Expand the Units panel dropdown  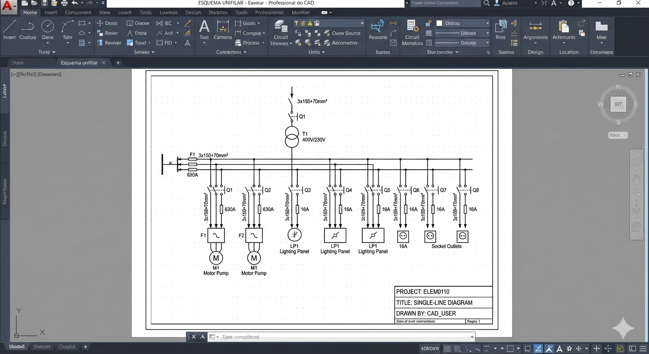[317, 52]
